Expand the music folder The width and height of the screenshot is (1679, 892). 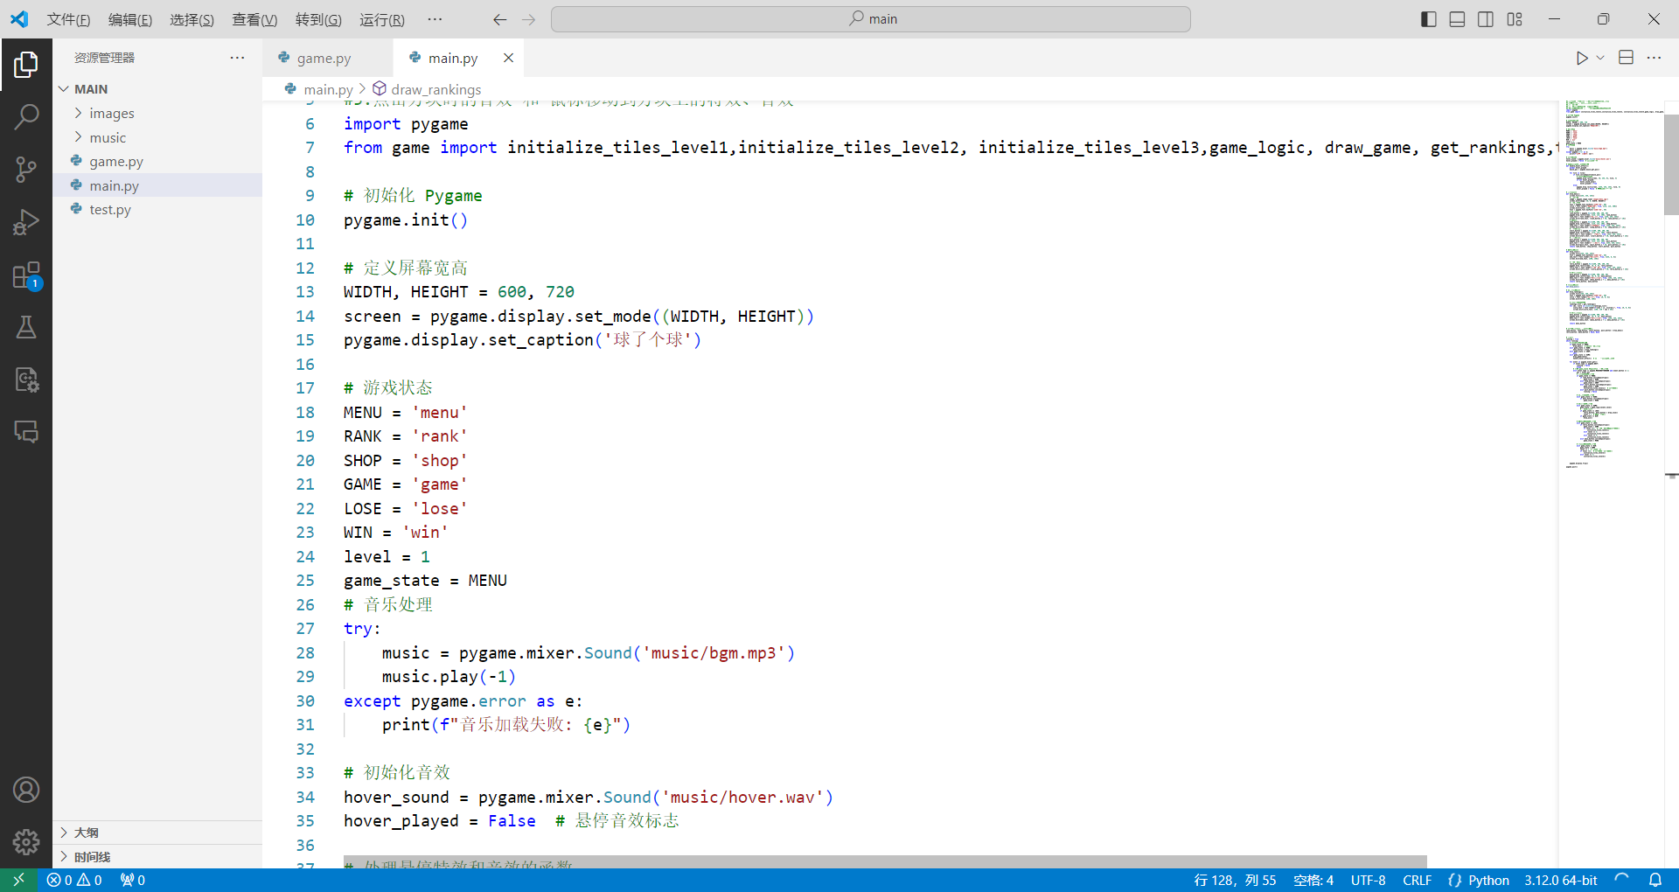[x=157, y=137]
